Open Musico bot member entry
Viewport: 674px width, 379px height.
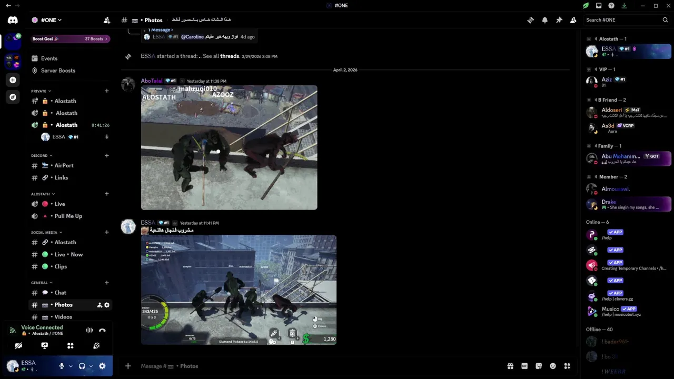[629, 312]
